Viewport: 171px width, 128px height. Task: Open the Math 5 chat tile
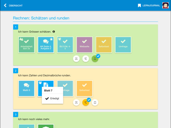coord(27,88)
